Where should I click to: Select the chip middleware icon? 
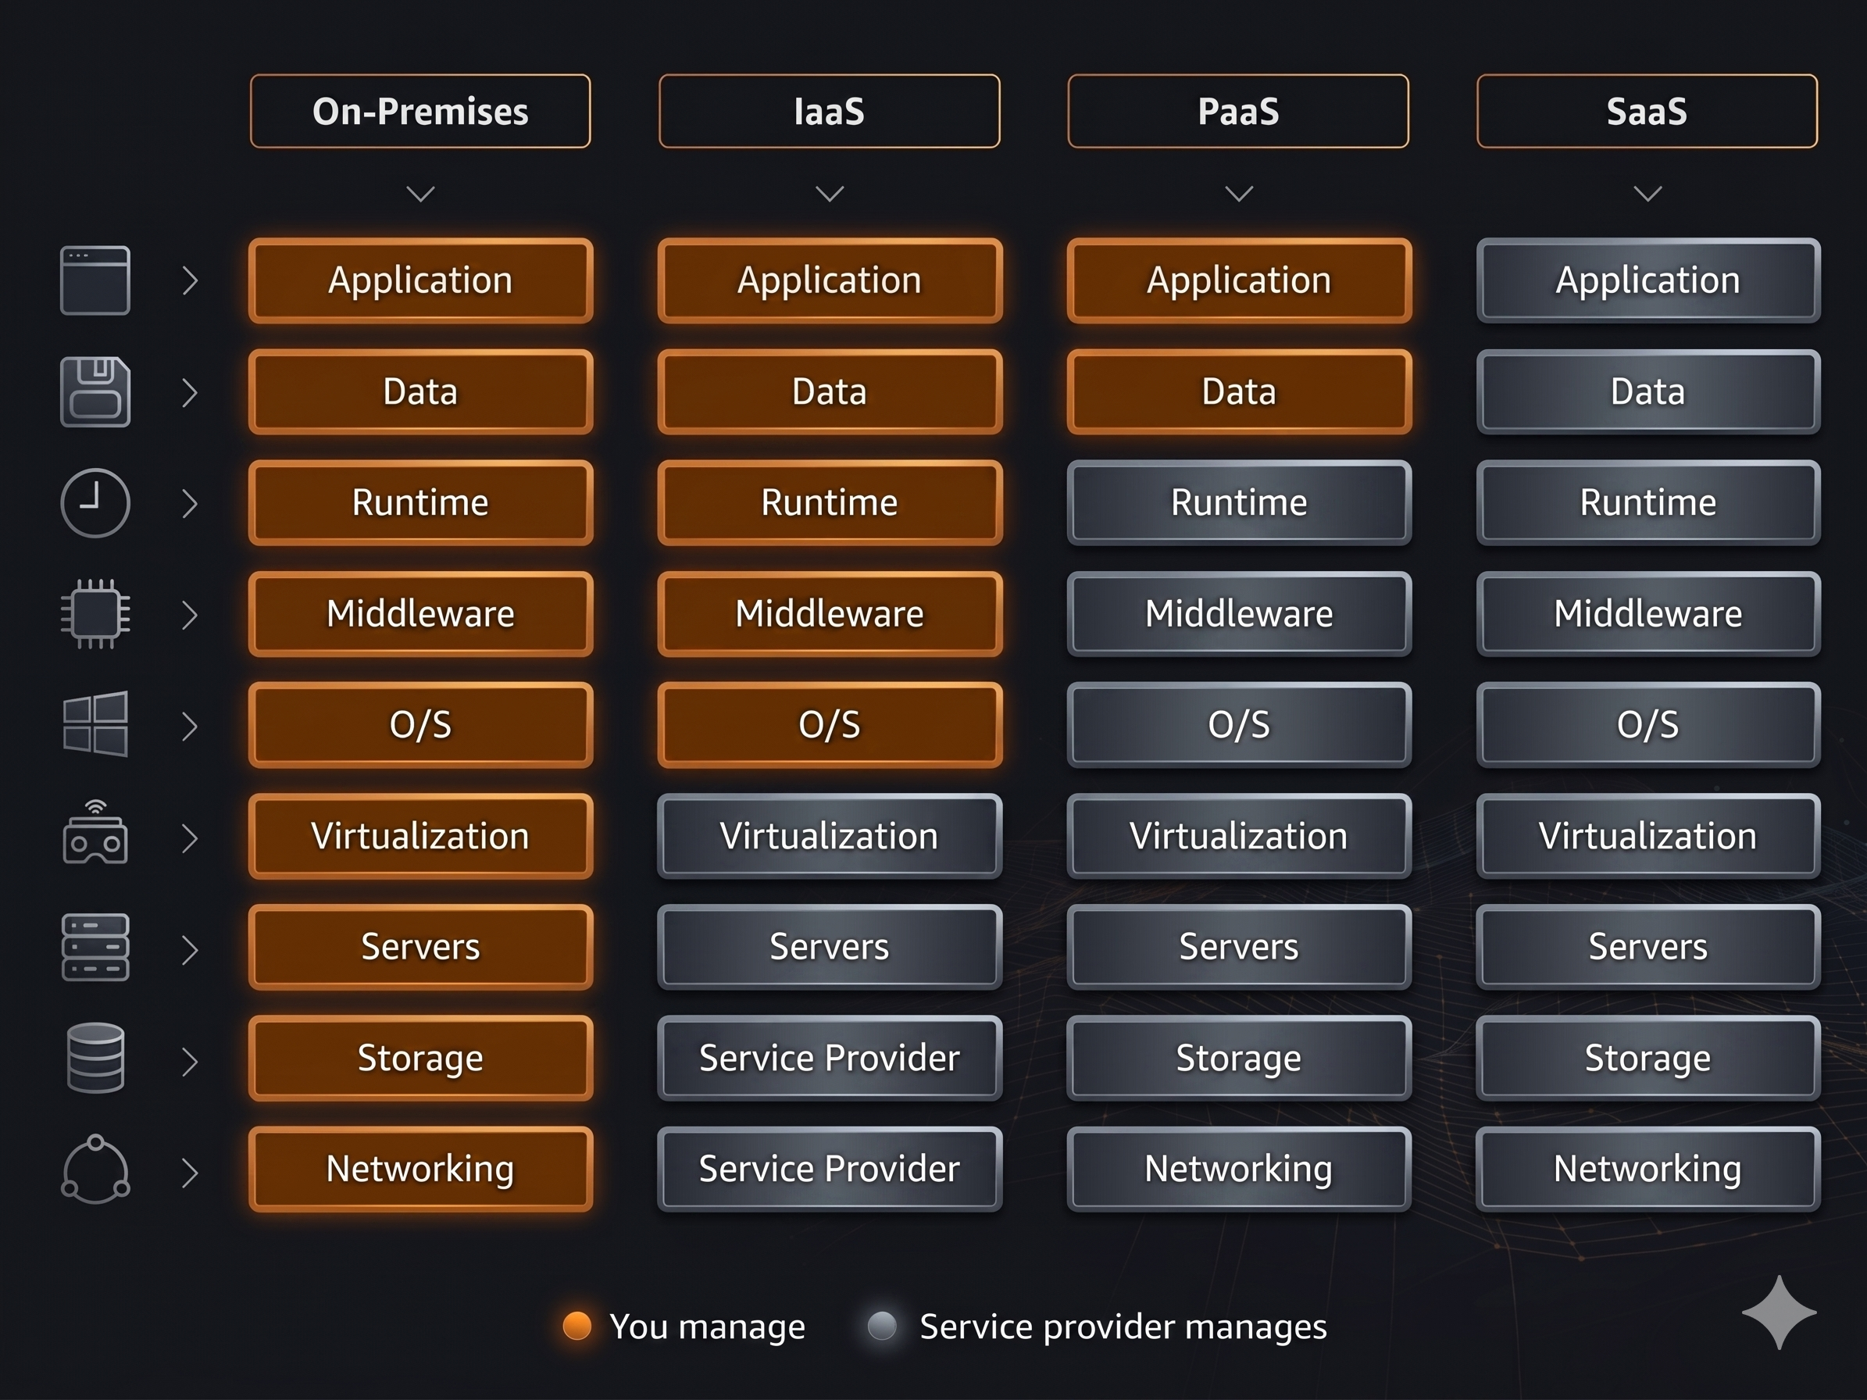(x=95, y=613)
